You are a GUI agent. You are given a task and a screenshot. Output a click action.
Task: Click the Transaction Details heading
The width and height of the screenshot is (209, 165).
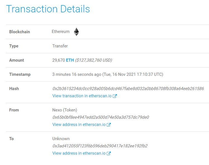pyautogui.click(x=48, y=9)
